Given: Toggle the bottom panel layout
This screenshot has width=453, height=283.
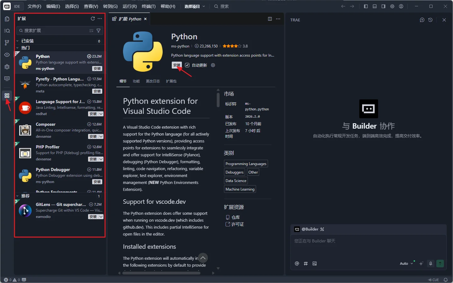Looking at the screenshot, I should pyautogui.click(x=374, y=6).
